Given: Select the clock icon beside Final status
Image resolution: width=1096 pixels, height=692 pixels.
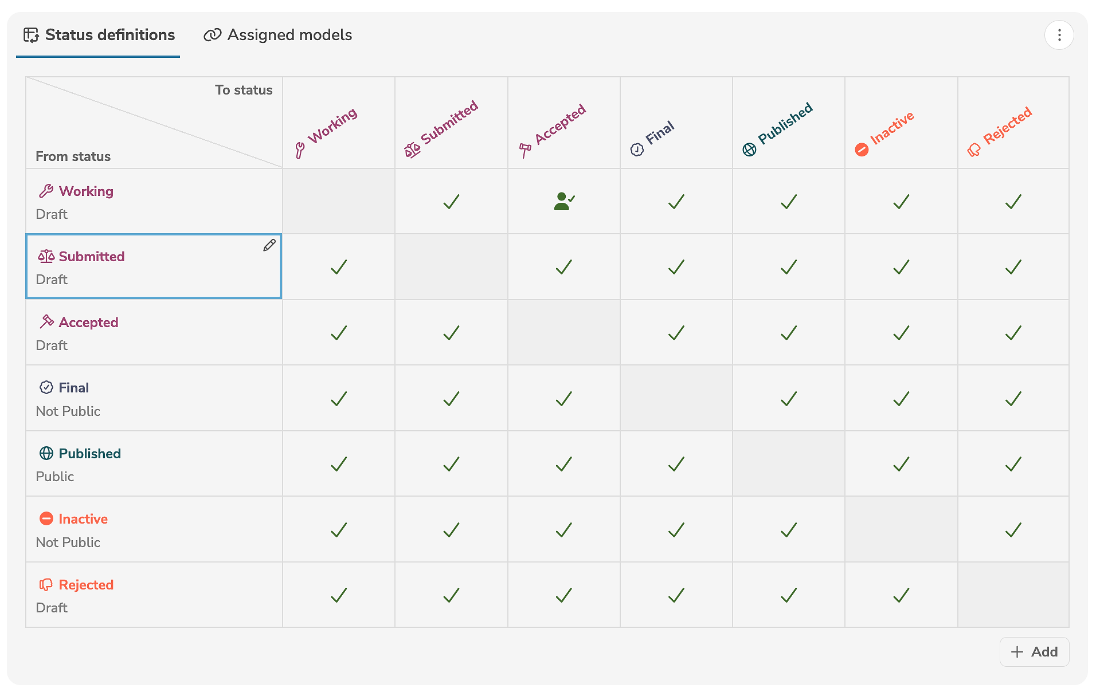Looking at the screenshot, I should point(47,387).
